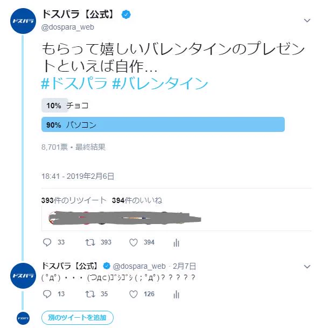This screenshot has height=328, width=323.
Task: View the list of 393件のリツイート
Action: click(74, 200)
